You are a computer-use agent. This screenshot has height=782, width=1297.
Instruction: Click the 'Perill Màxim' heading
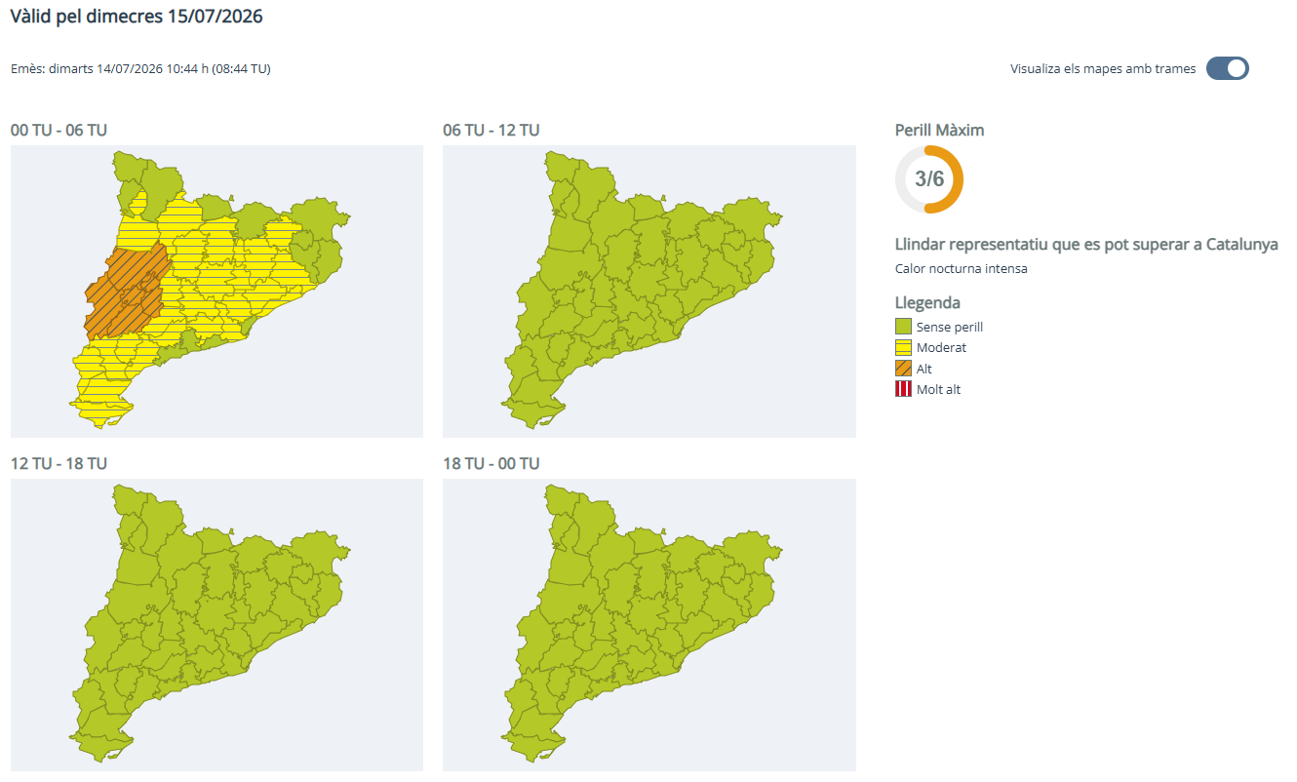939,130
